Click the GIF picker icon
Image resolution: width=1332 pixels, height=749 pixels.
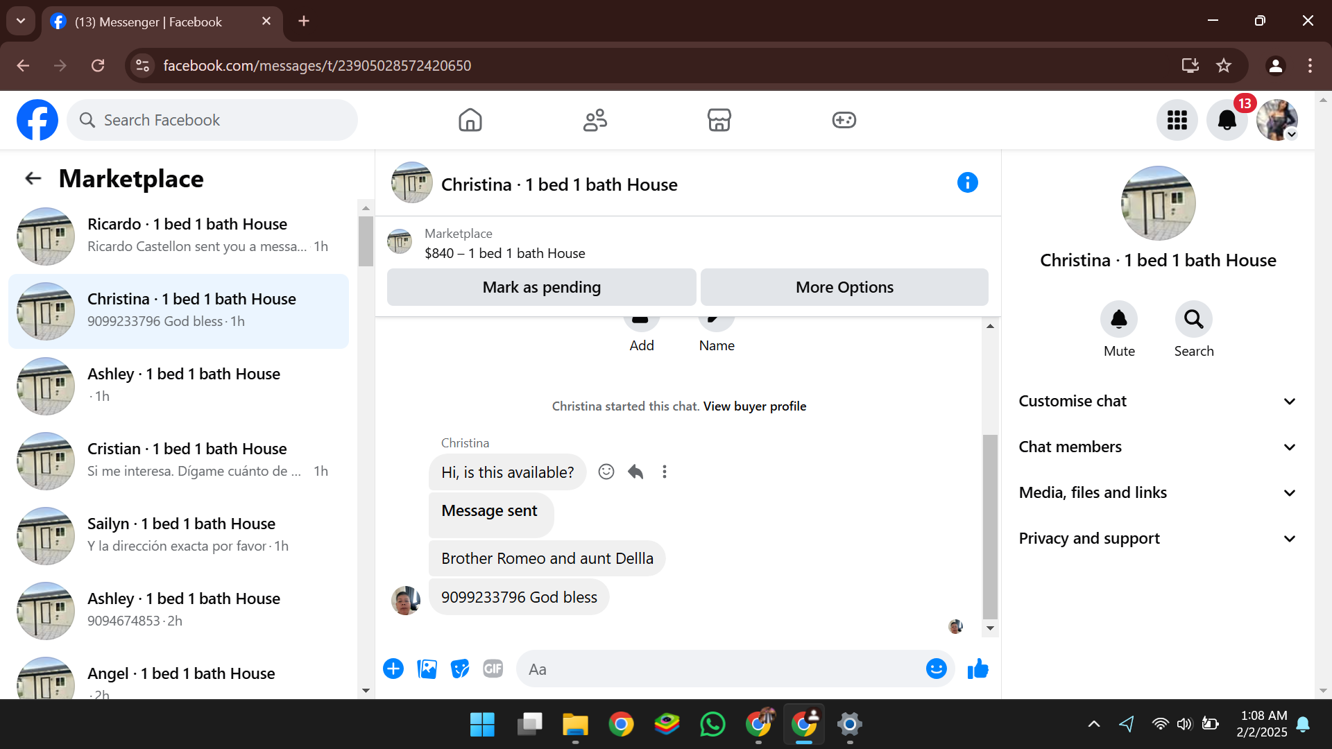[x=493, y=669]
